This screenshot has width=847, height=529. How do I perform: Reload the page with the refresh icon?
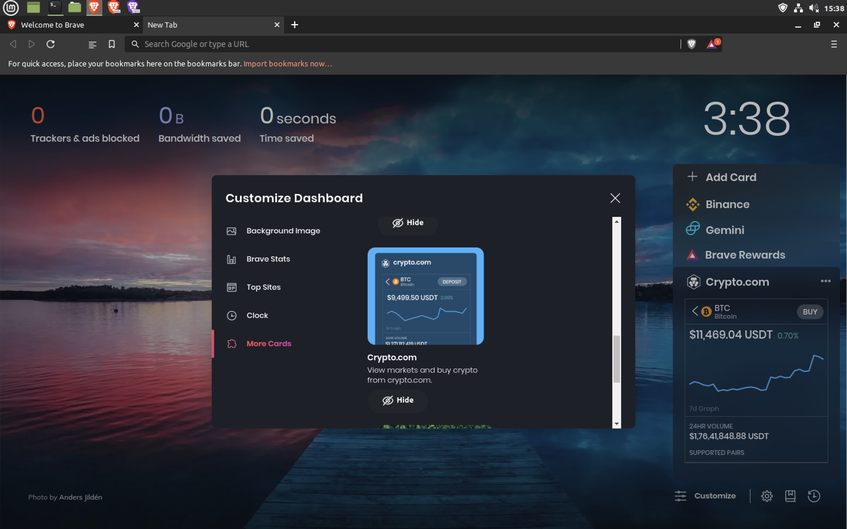pyautogui.click(x=51, y=44)
